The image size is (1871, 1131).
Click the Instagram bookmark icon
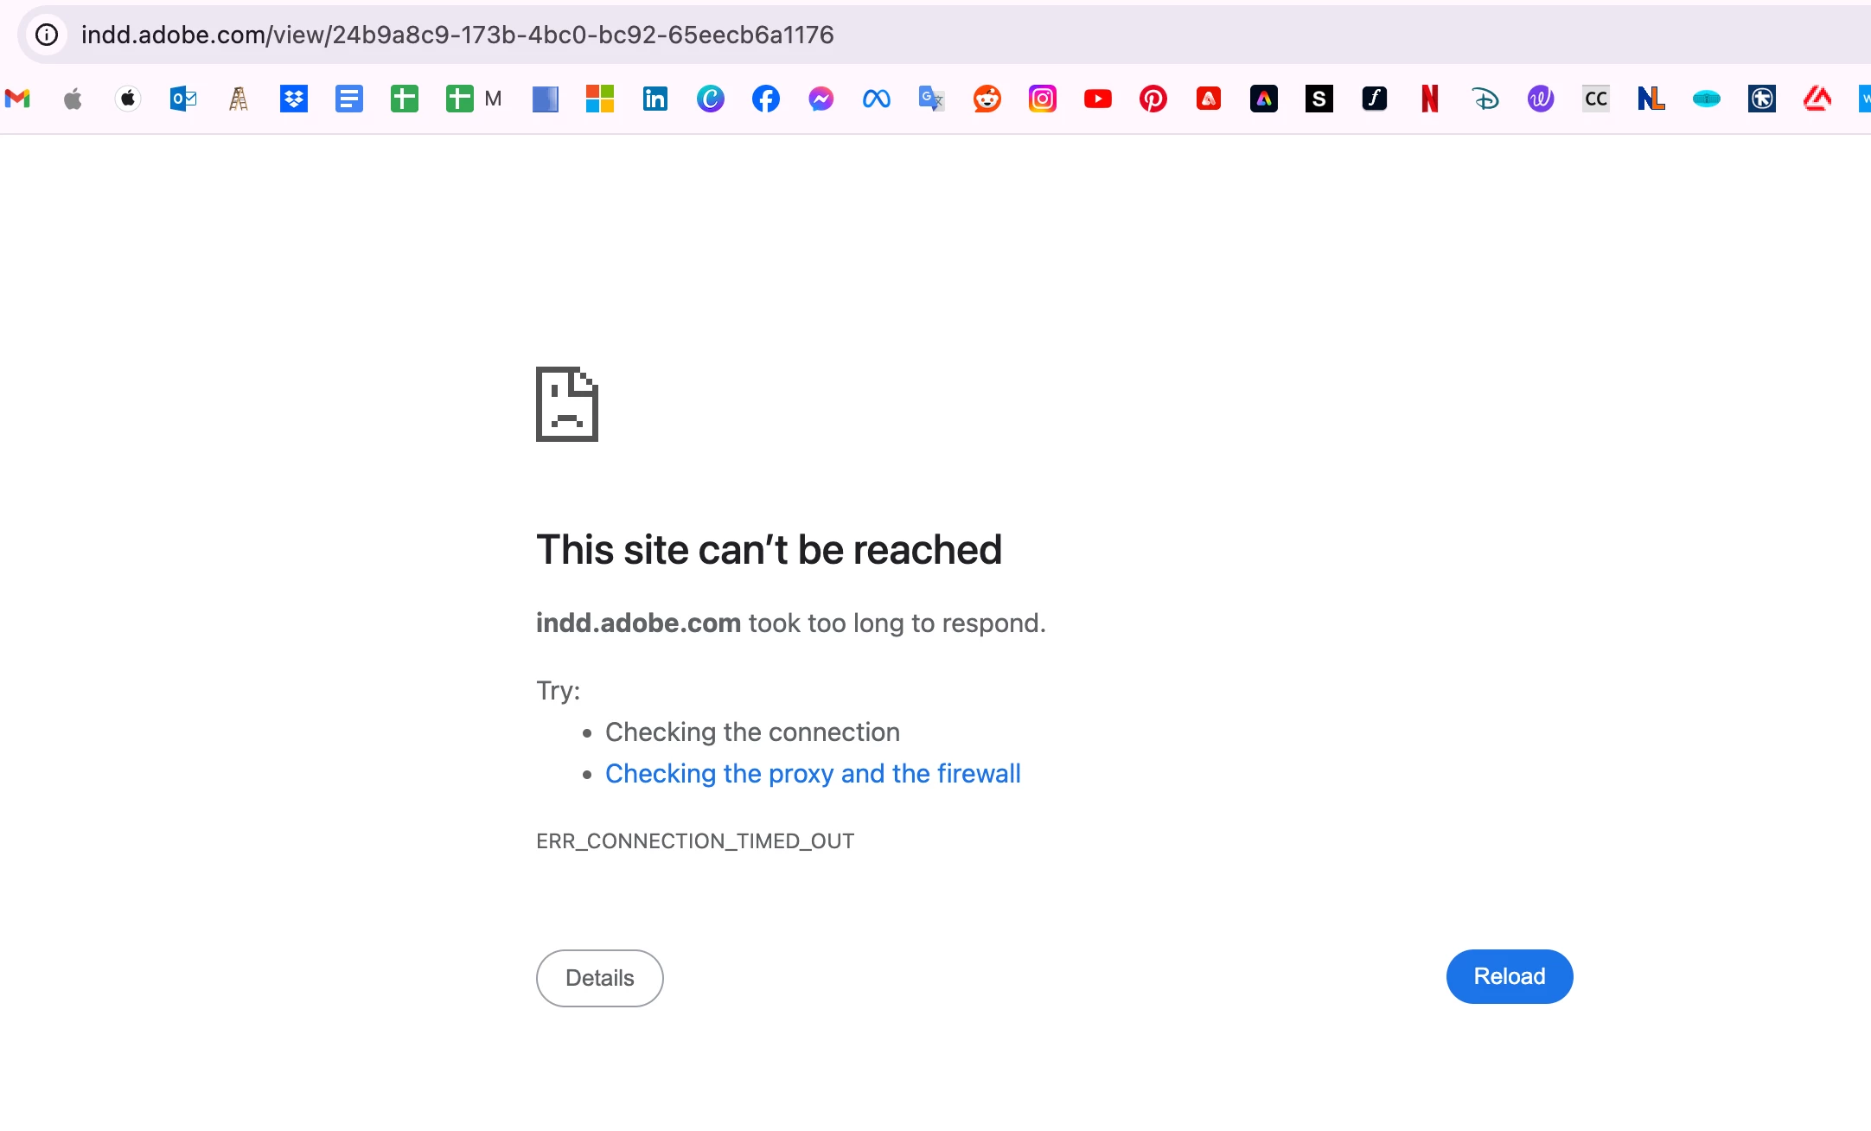(1042, 99)
